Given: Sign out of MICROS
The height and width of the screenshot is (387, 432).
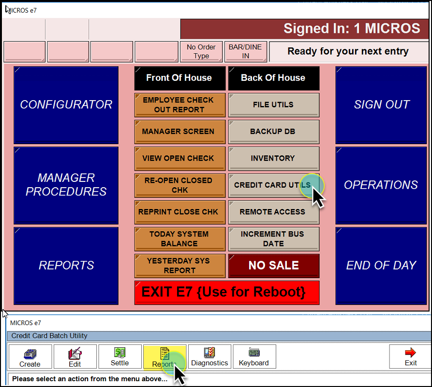Looking at the screenshot, I should 382,104.
